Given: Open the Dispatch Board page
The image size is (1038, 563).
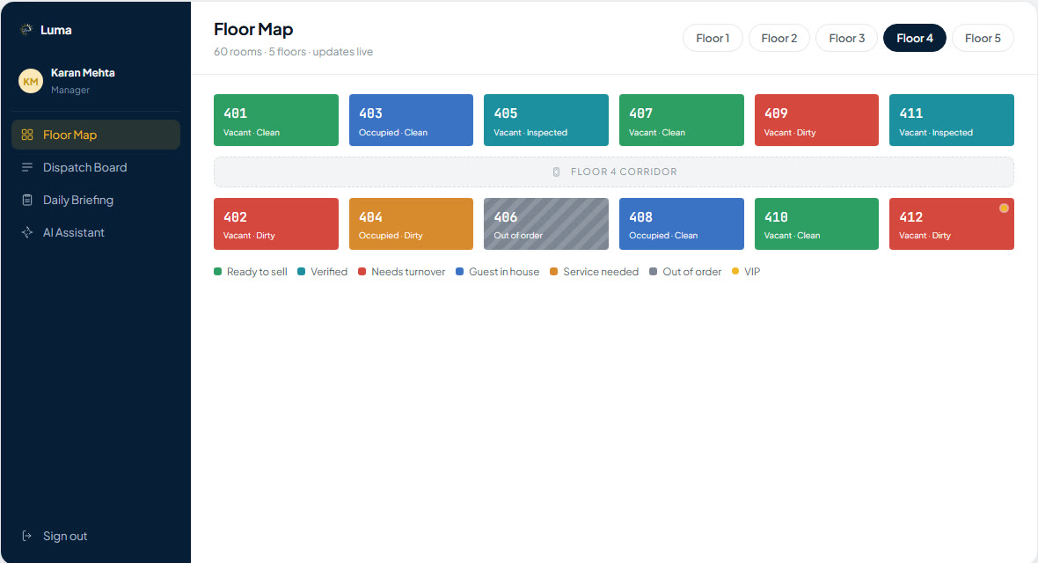Looking at the screenshot, I should pyautogui.click(x=96, y=167).
